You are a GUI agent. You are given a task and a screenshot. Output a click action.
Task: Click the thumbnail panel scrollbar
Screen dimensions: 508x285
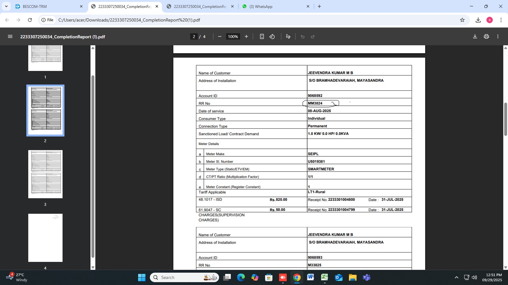(93, 166)
